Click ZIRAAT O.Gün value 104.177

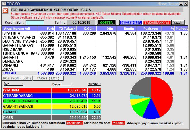click(89, 69)
